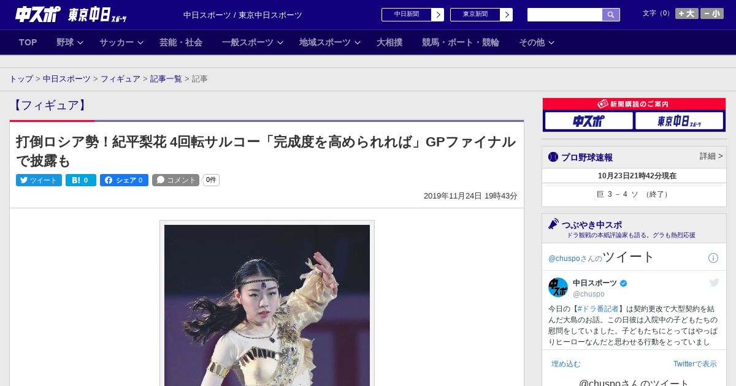
Task: Expand the 一般スポーツ menu
Action: 252,42
